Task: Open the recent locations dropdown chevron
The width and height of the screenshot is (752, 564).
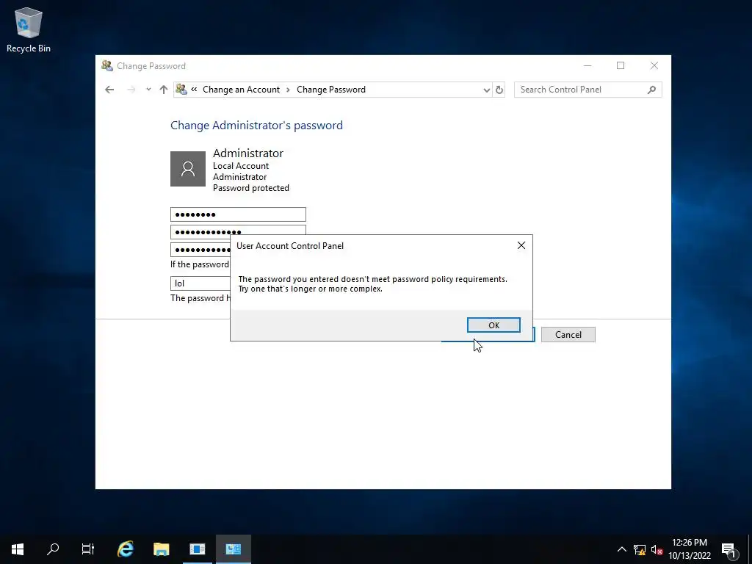Action: point(148,90)
